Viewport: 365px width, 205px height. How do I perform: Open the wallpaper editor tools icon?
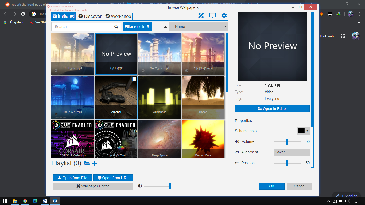(x=201, y=16)
